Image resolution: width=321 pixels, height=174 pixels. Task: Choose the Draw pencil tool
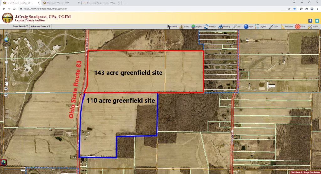click(273, 27)
